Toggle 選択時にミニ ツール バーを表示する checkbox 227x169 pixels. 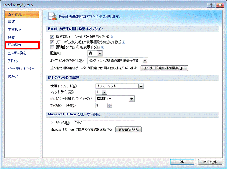click(52, 37)
